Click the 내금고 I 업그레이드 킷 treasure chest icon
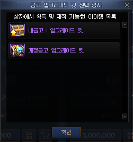Image resolution: width=133 pixels, height=142 pixels. tap(17, 30)
